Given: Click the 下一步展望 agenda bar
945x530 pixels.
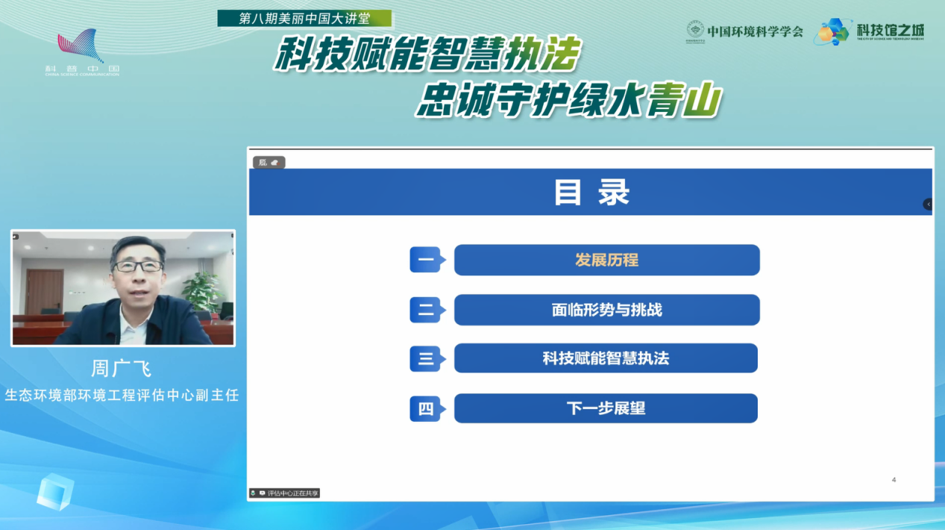Looking at the screenshot, I should [x=606, y=408].
